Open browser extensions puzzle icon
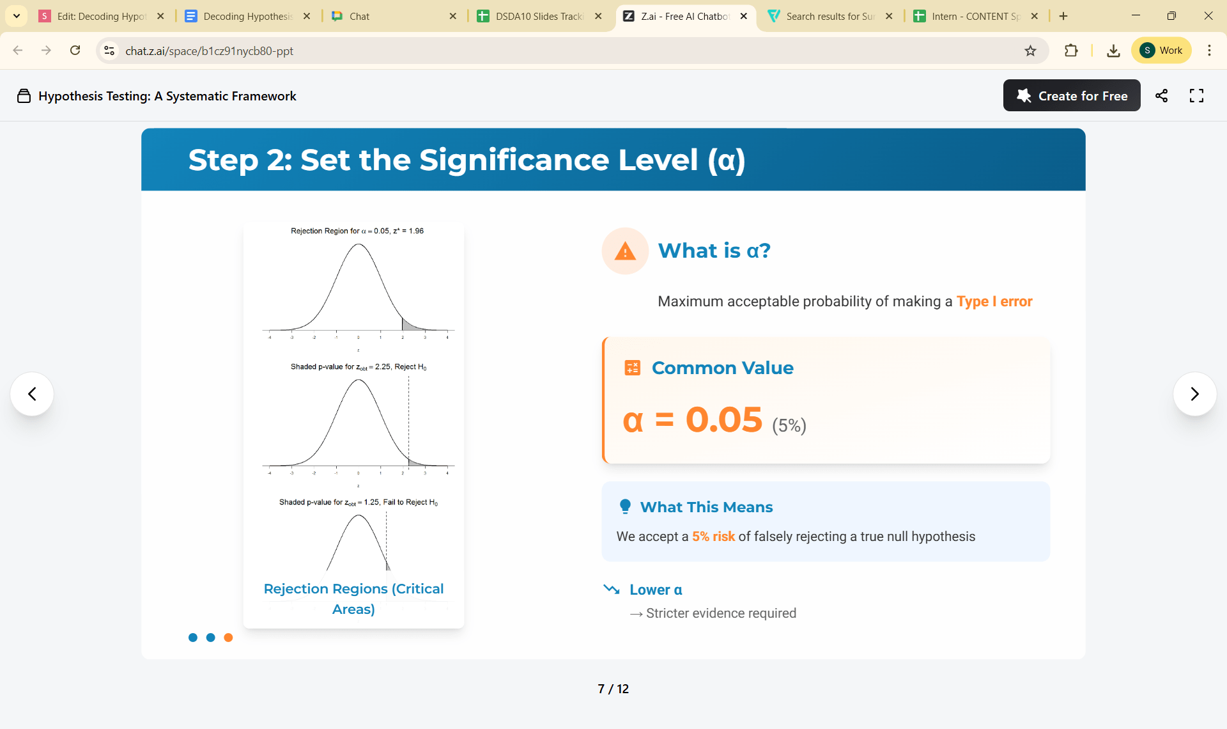This screenshot has width=1227, height=729. coord(1071,51)
